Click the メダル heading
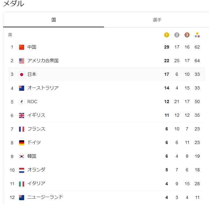 point(13,4)
